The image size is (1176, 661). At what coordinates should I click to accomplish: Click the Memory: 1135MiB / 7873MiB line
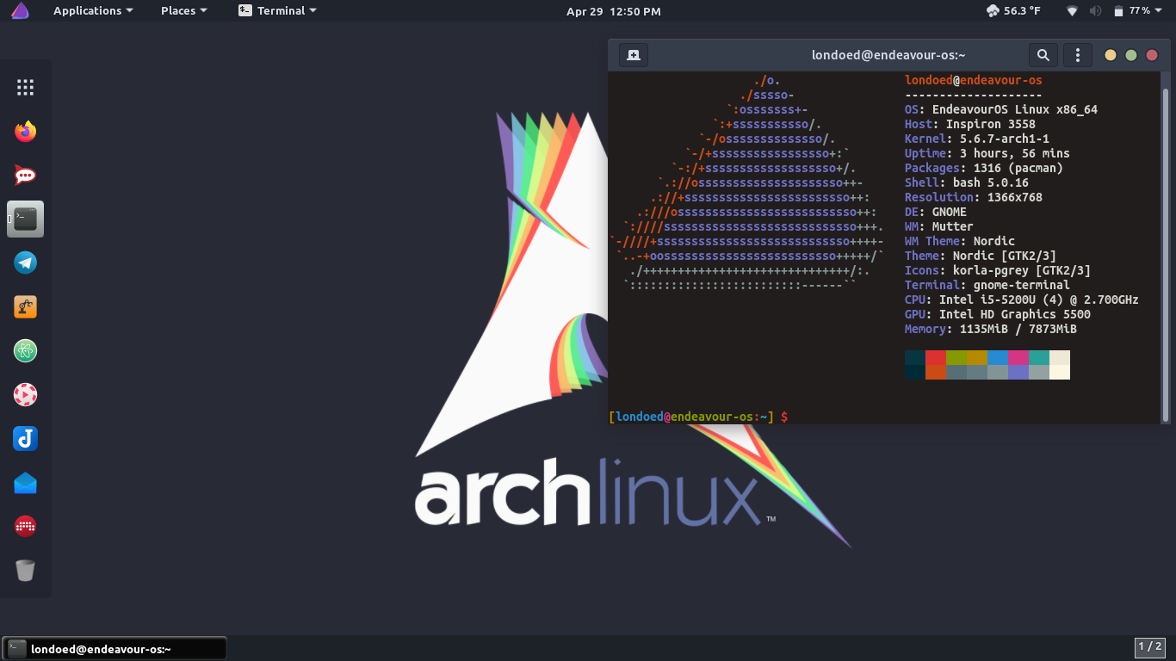(x=991, y=329)
